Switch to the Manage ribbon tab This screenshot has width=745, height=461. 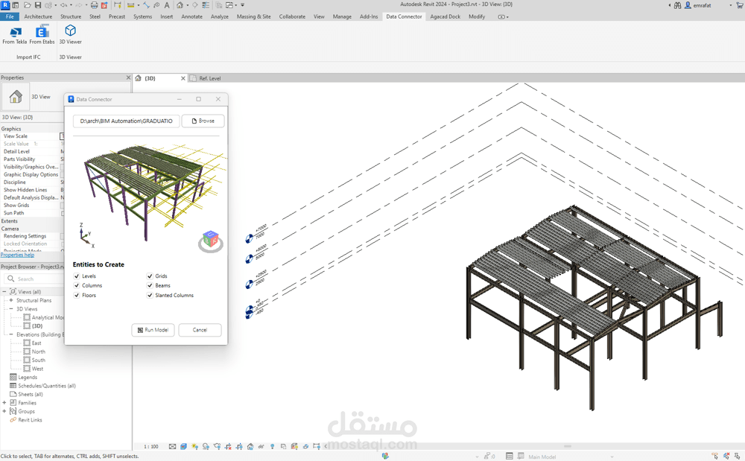pyautogui.click(x=342, y=16)
